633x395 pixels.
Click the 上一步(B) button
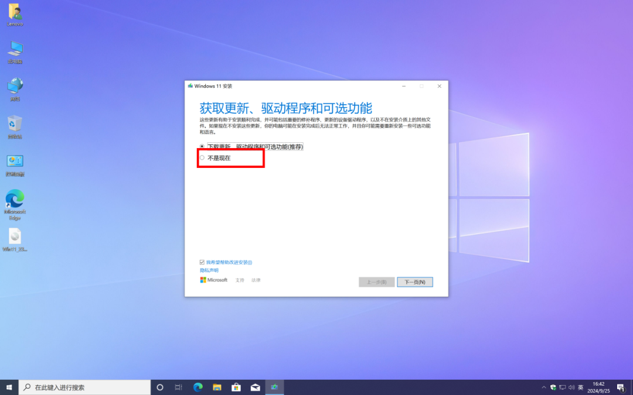pos(377,281)
